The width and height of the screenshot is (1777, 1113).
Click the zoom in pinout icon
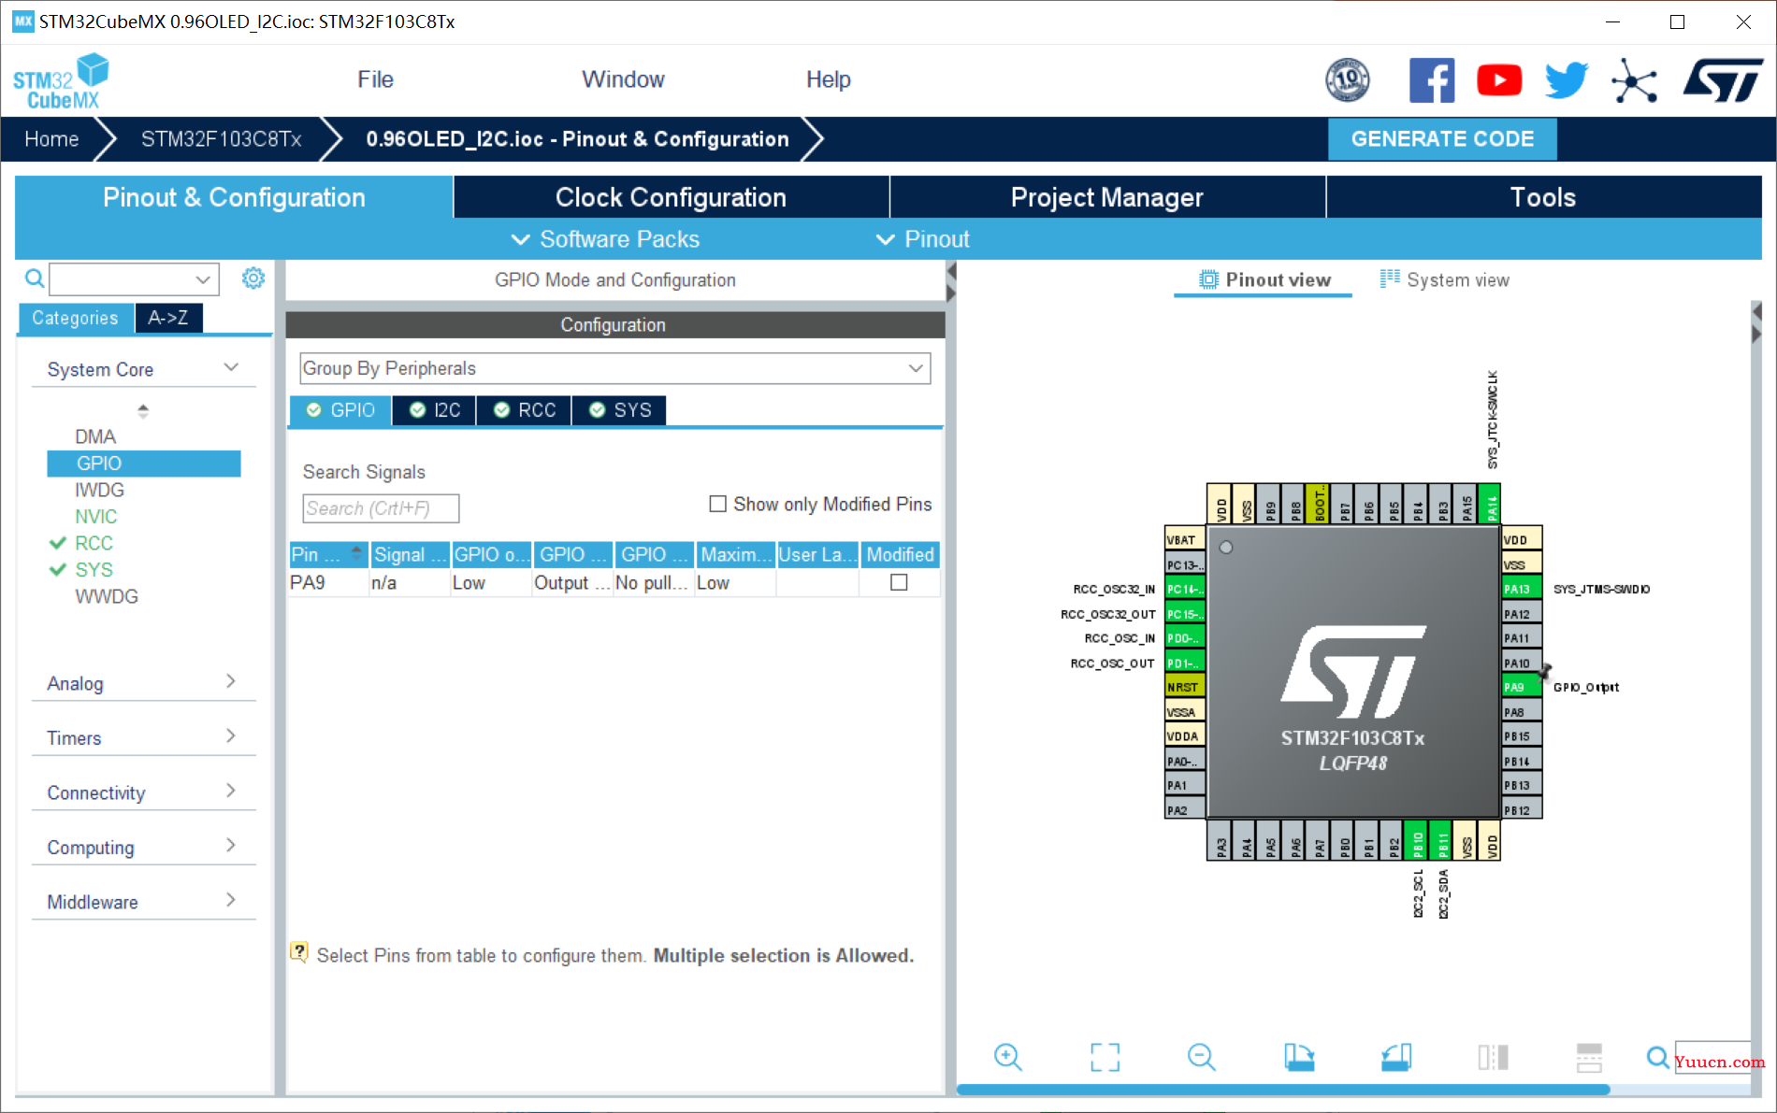click(x=1007, y=1057)
